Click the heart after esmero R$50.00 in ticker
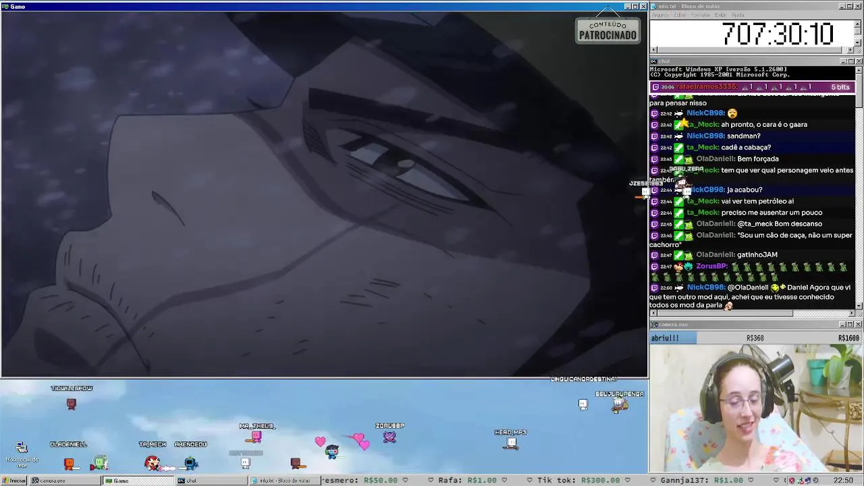The width and height of the screenshot is (864, 486). [x=405, y=481]
